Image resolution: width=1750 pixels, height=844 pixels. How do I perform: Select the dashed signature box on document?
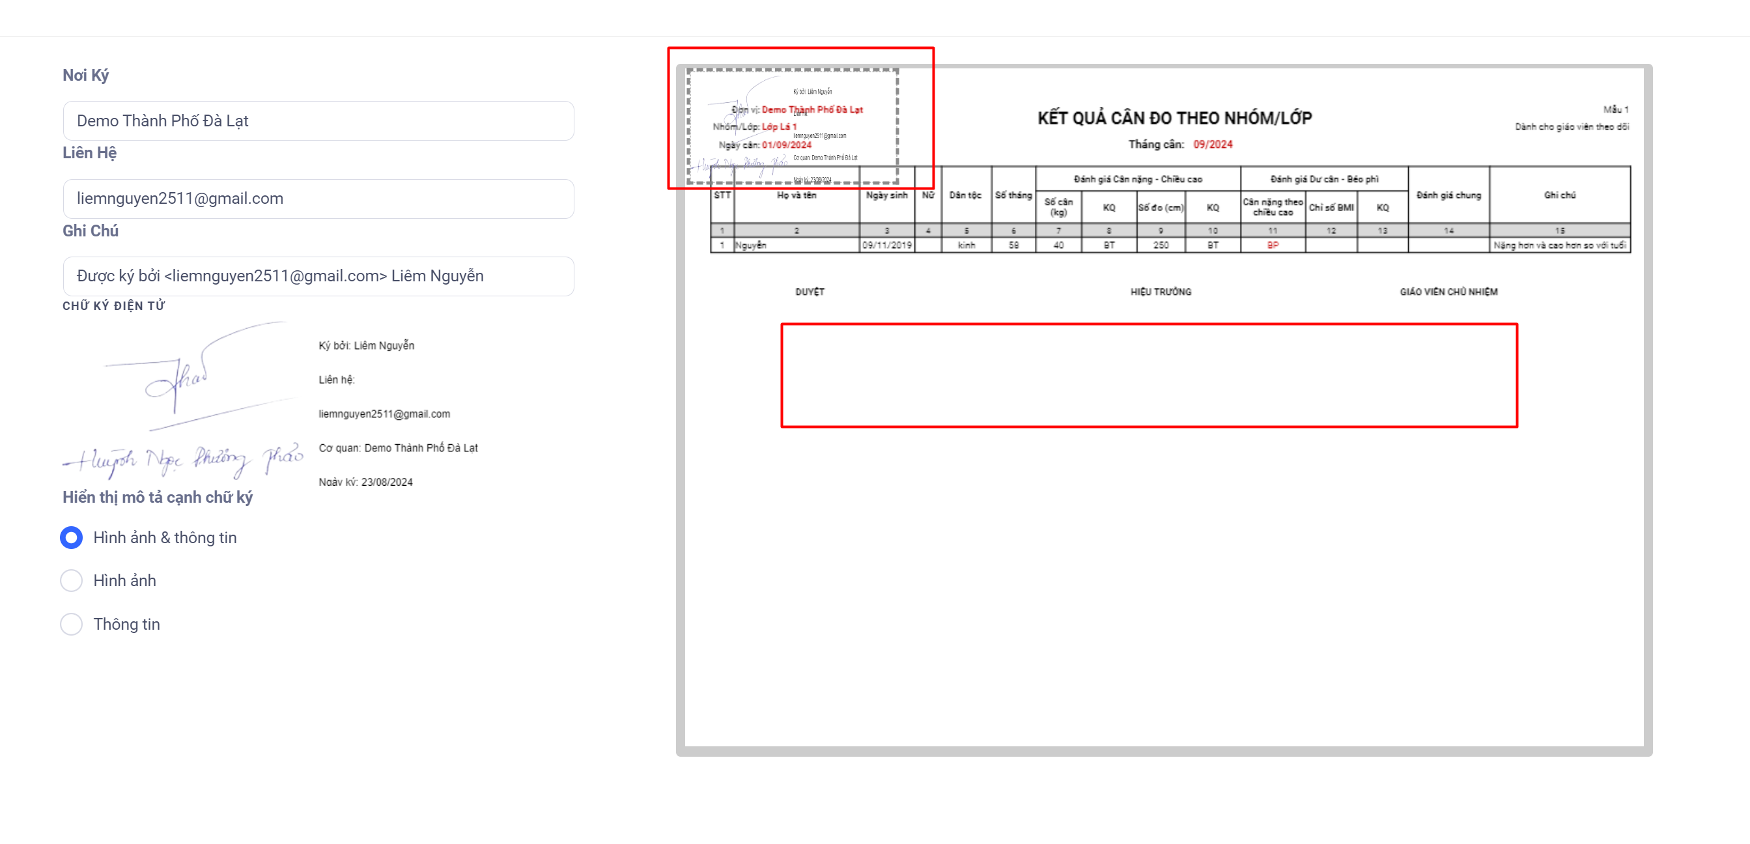pyautogui.click(x=792, y=126)
